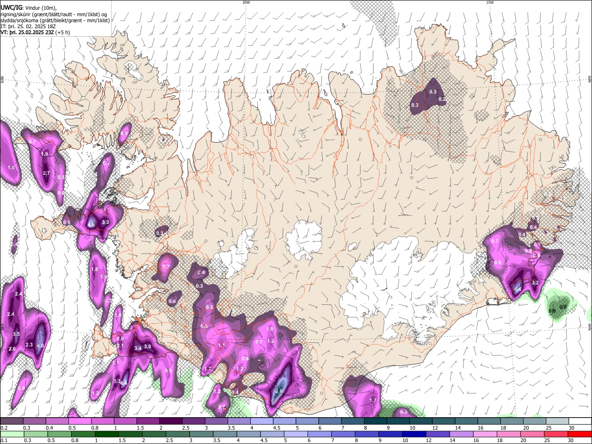Click the 2.1 precipitation value
The image size is (592, 444).
(120, 345)
